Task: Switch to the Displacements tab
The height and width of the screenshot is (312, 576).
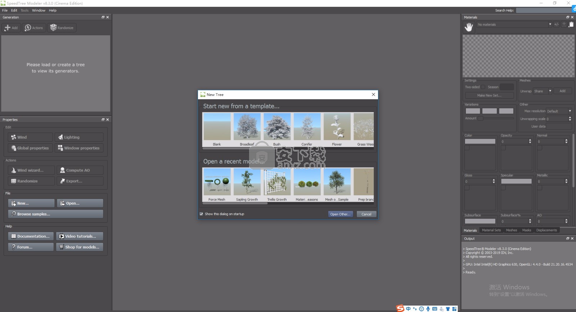Action: [x=546, y=230]
